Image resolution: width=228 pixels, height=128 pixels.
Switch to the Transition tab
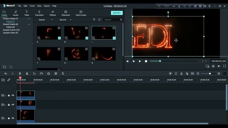click(39, 13)
